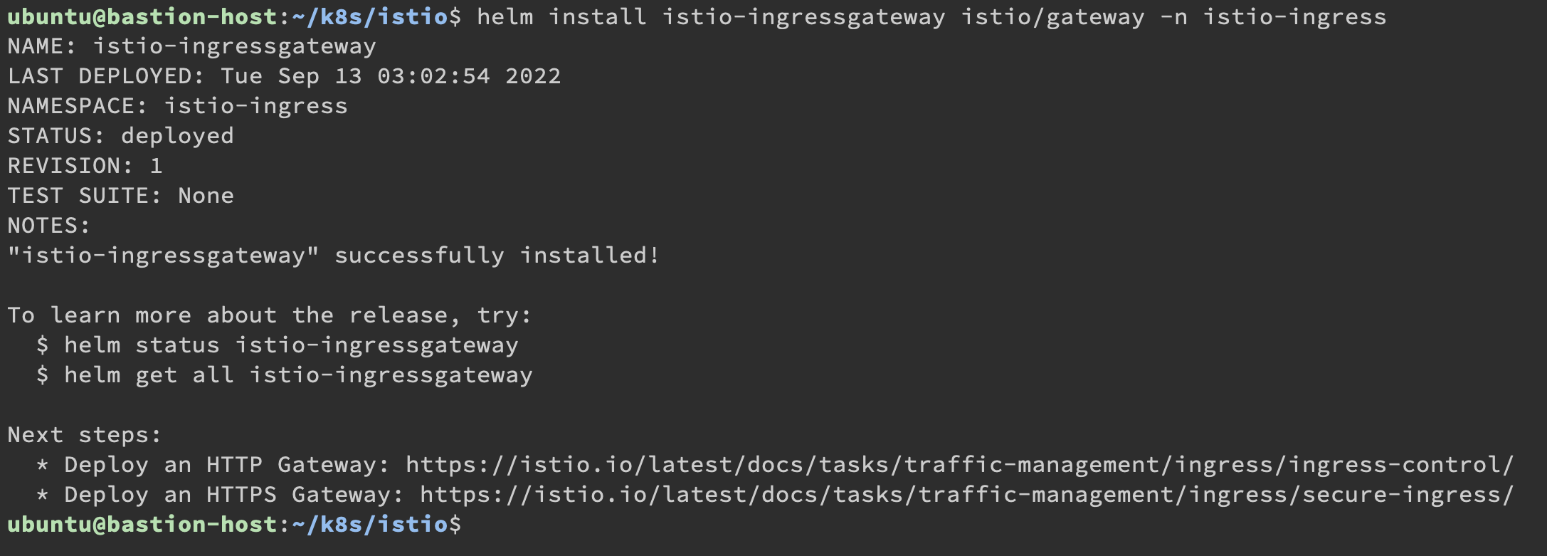This screenshot has height=556, width=1547.
Task: Click the 'STATUS: deployed' line
Action: [120, 136]
